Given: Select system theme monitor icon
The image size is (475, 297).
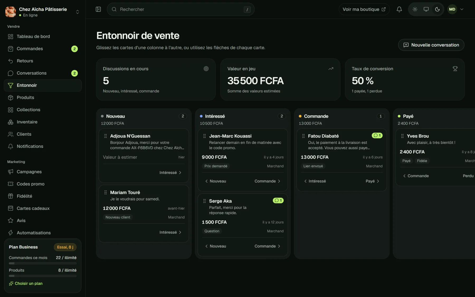Looking at the screenshot, I should point(426,9).
